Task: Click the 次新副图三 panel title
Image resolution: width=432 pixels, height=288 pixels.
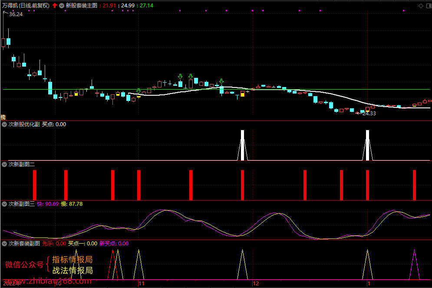Action: pos(22,204)
